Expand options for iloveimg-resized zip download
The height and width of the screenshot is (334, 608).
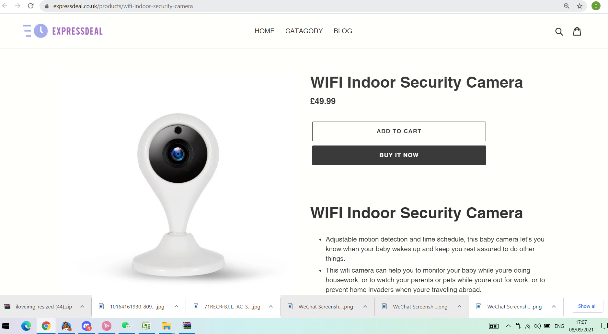tap(82, 307)
